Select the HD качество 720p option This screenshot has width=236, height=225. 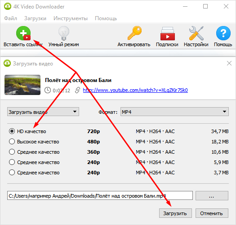click(12, 131)
